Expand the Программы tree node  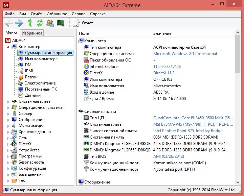click(8, 156)
